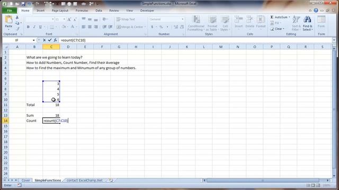Viewport: 339px width, 190px height.
Task: Click the Decrease Font Size icon
Action: pyautogui.click(x=75, y=20)
